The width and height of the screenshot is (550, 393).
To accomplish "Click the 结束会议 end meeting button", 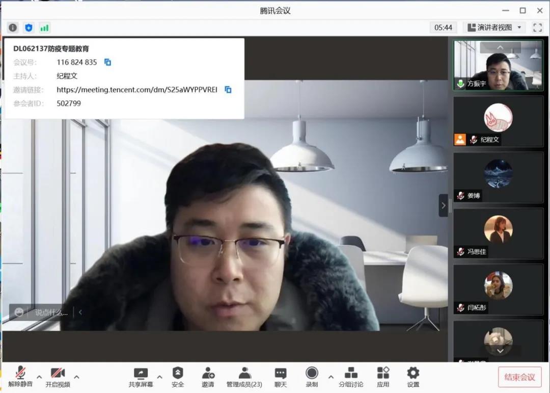I will (519, 377).
